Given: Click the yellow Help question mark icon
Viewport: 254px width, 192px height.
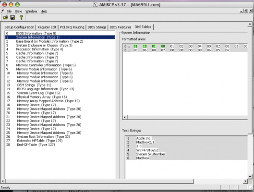Looking at the screenshot, I should pyautogui.click(x=21, y=17).
